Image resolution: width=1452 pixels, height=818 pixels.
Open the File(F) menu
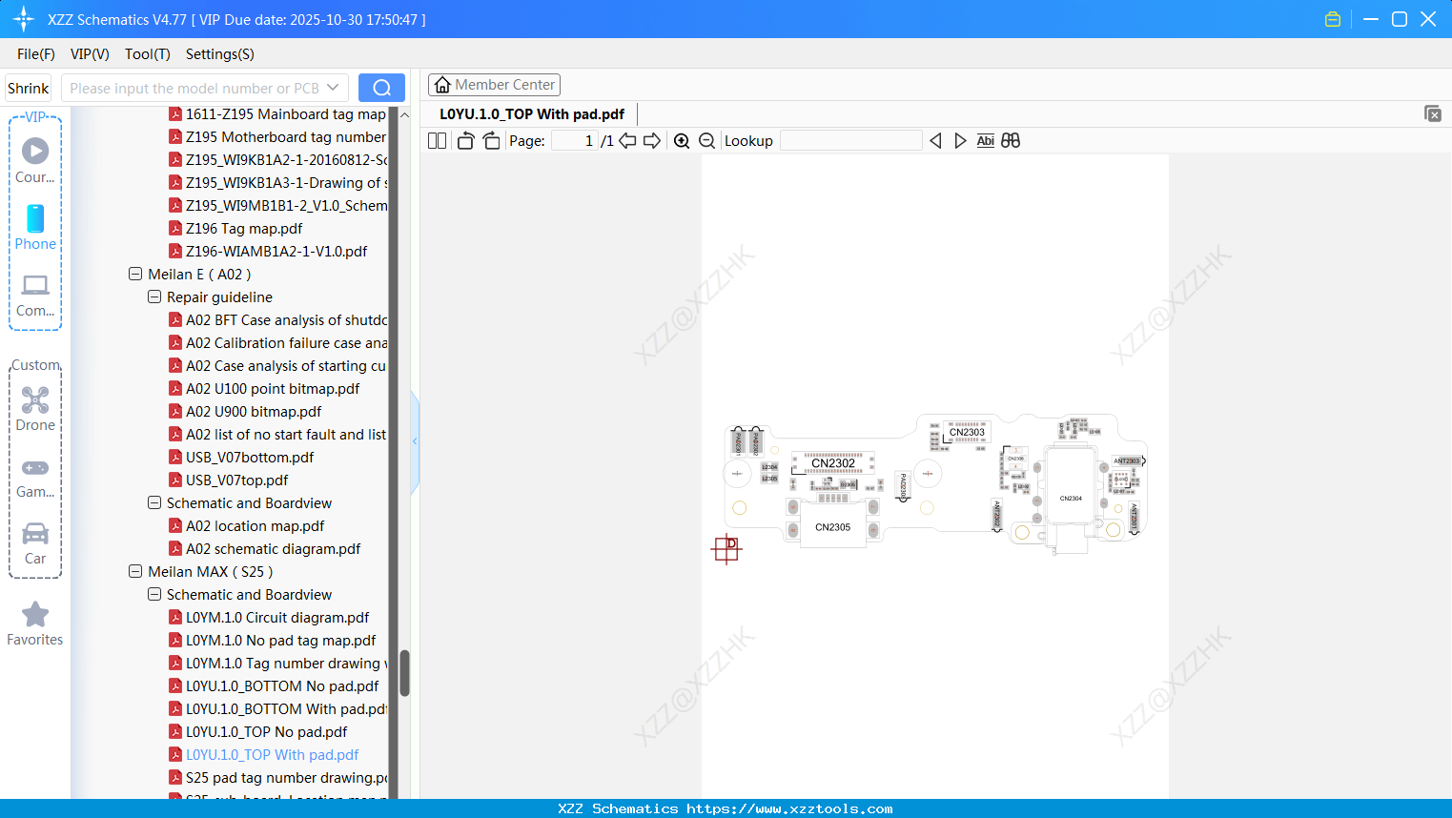[x=36, y=54]
